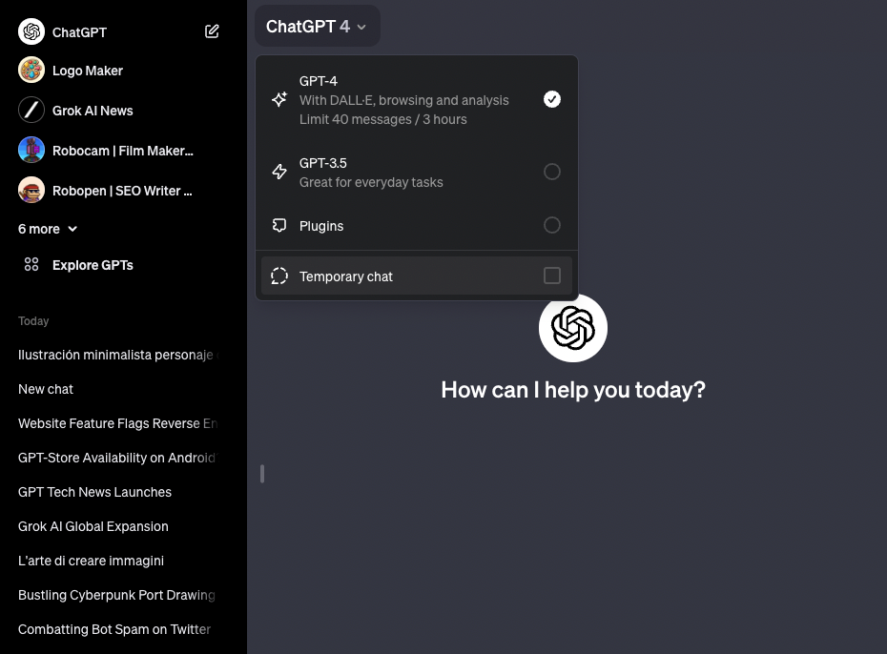Click the new chat compose icon
The width and height of the screenshot is (887, 654).
[212, 31]
